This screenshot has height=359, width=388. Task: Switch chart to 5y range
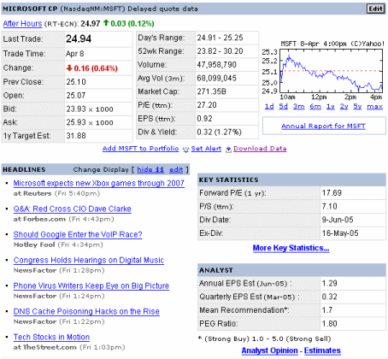pos(357,107)
